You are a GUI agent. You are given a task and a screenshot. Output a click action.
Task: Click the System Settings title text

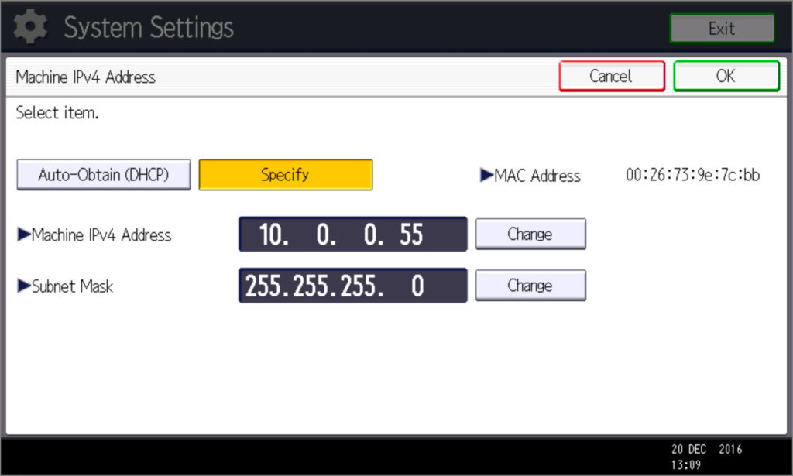[148, 28]
